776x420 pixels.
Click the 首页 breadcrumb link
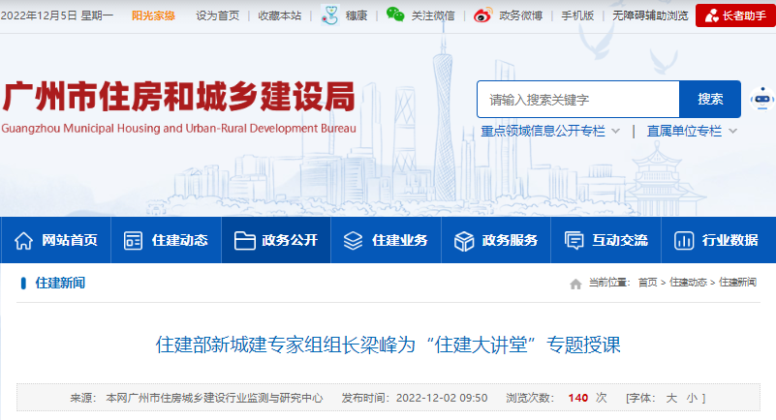point(647,283)
